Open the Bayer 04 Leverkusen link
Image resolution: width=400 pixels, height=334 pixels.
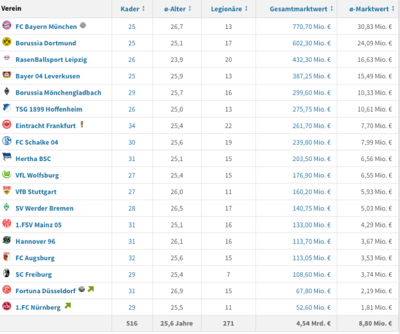tap(48, 76)
